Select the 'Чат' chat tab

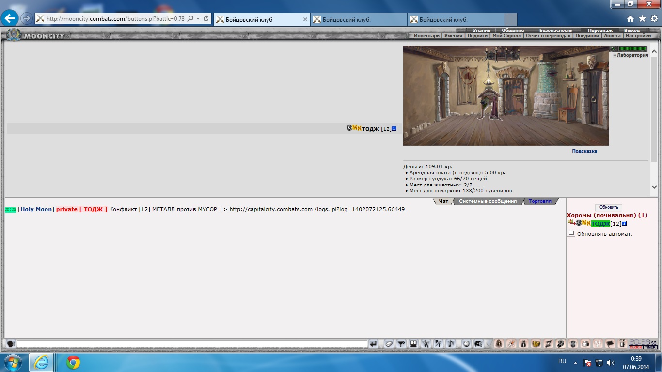tap(443, 201)
